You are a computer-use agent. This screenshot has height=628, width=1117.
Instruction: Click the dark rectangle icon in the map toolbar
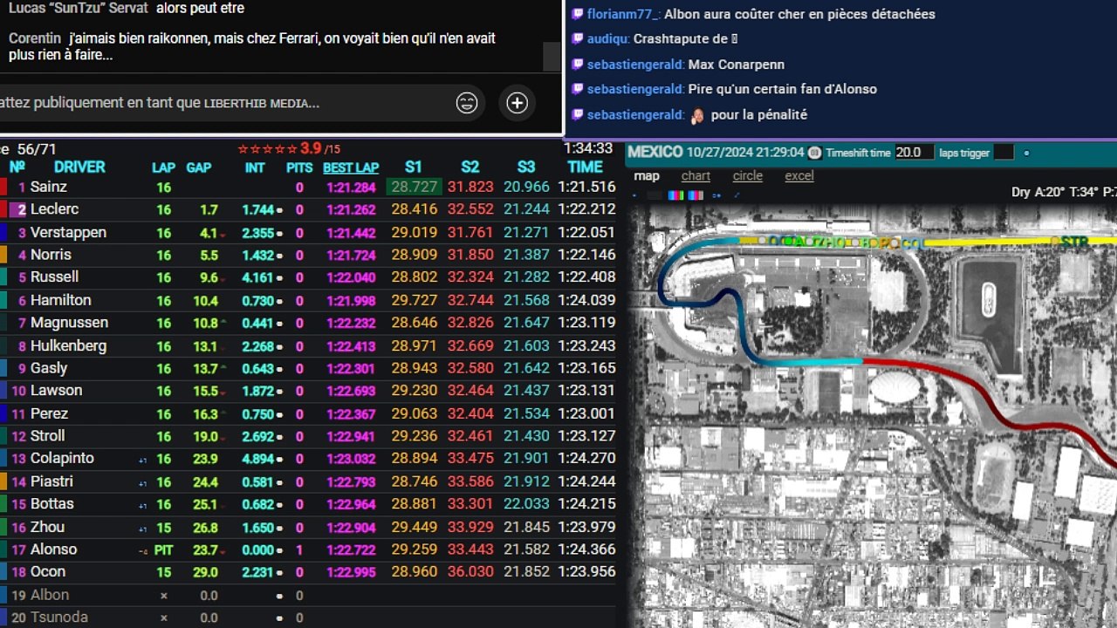pos(654,195)
